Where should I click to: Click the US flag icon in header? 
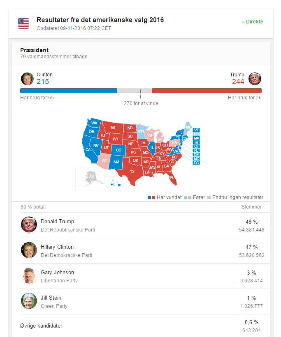[x=23, y=23]
